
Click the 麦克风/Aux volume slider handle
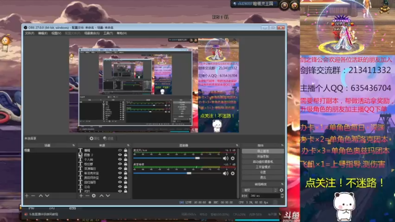tap(197, 158)
